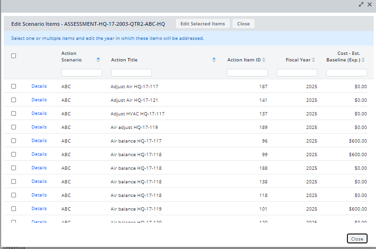Check the Adjust Air HQ-17-117 row
Viewport: 376px width, 249px height.
[x=14, y=86]
